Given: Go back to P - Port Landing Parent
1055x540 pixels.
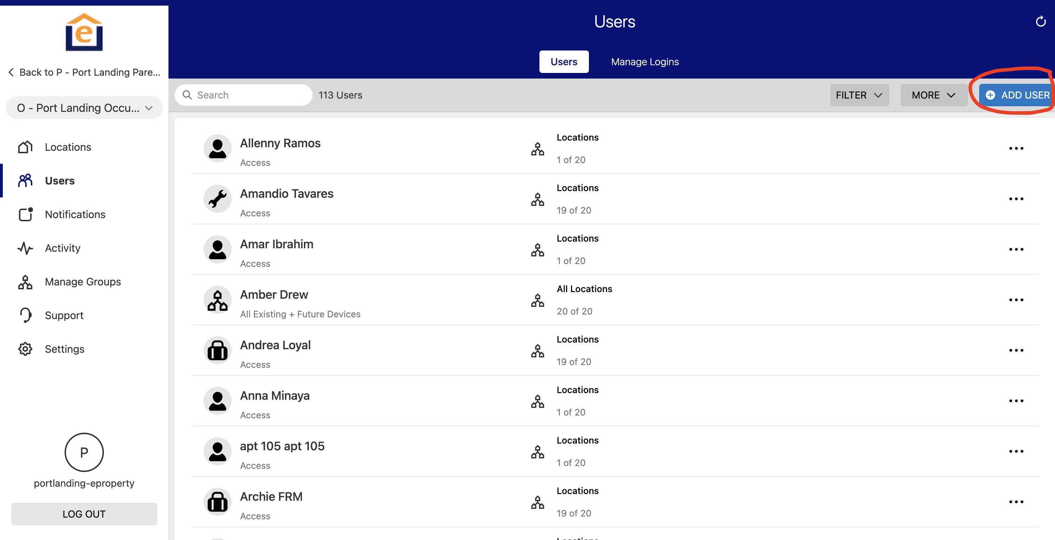Looking at the screenshot, I should (x=84, y=72).
